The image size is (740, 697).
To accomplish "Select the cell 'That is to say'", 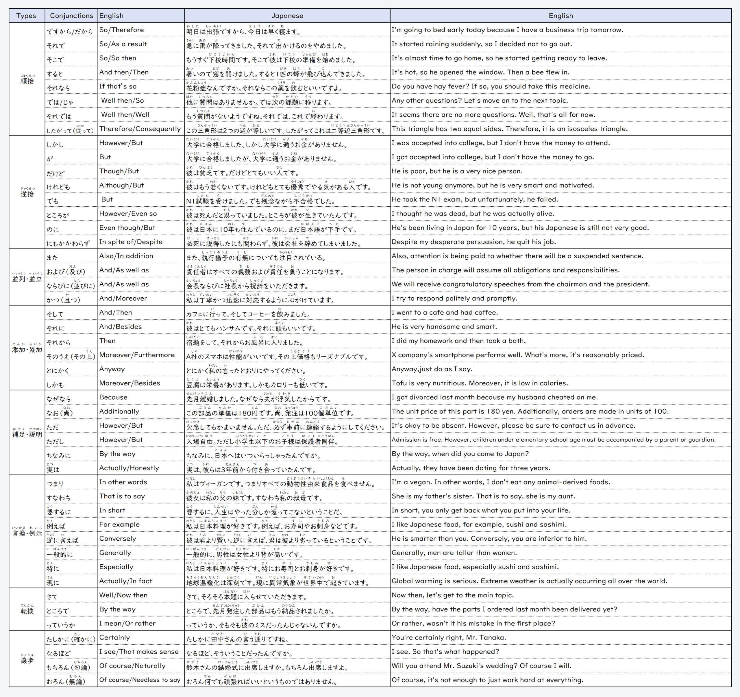I will coord(141,496).
